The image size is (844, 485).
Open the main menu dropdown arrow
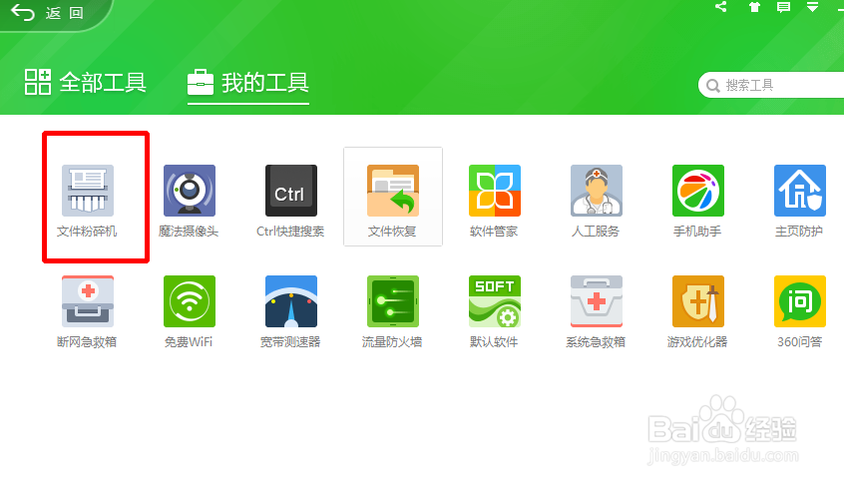pyautogui.click(x=813, y=6)
